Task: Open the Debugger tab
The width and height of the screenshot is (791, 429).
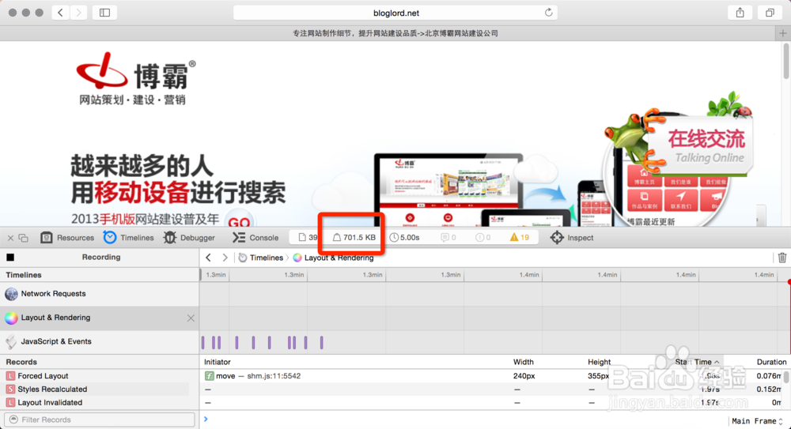Action: [189, 238]
